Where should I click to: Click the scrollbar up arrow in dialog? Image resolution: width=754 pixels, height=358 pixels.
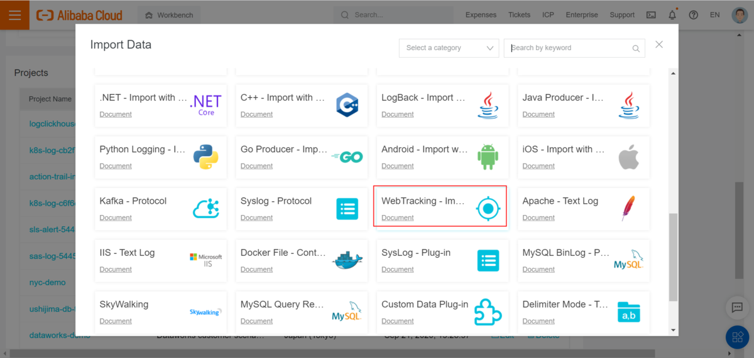tap(674, 74)
